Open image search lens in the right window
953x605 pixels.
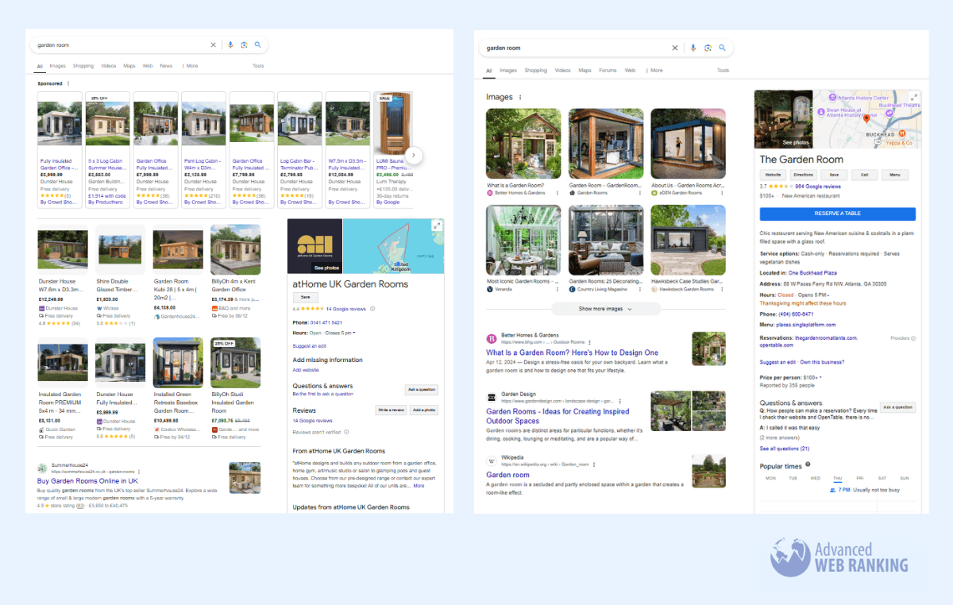point(707,48)
